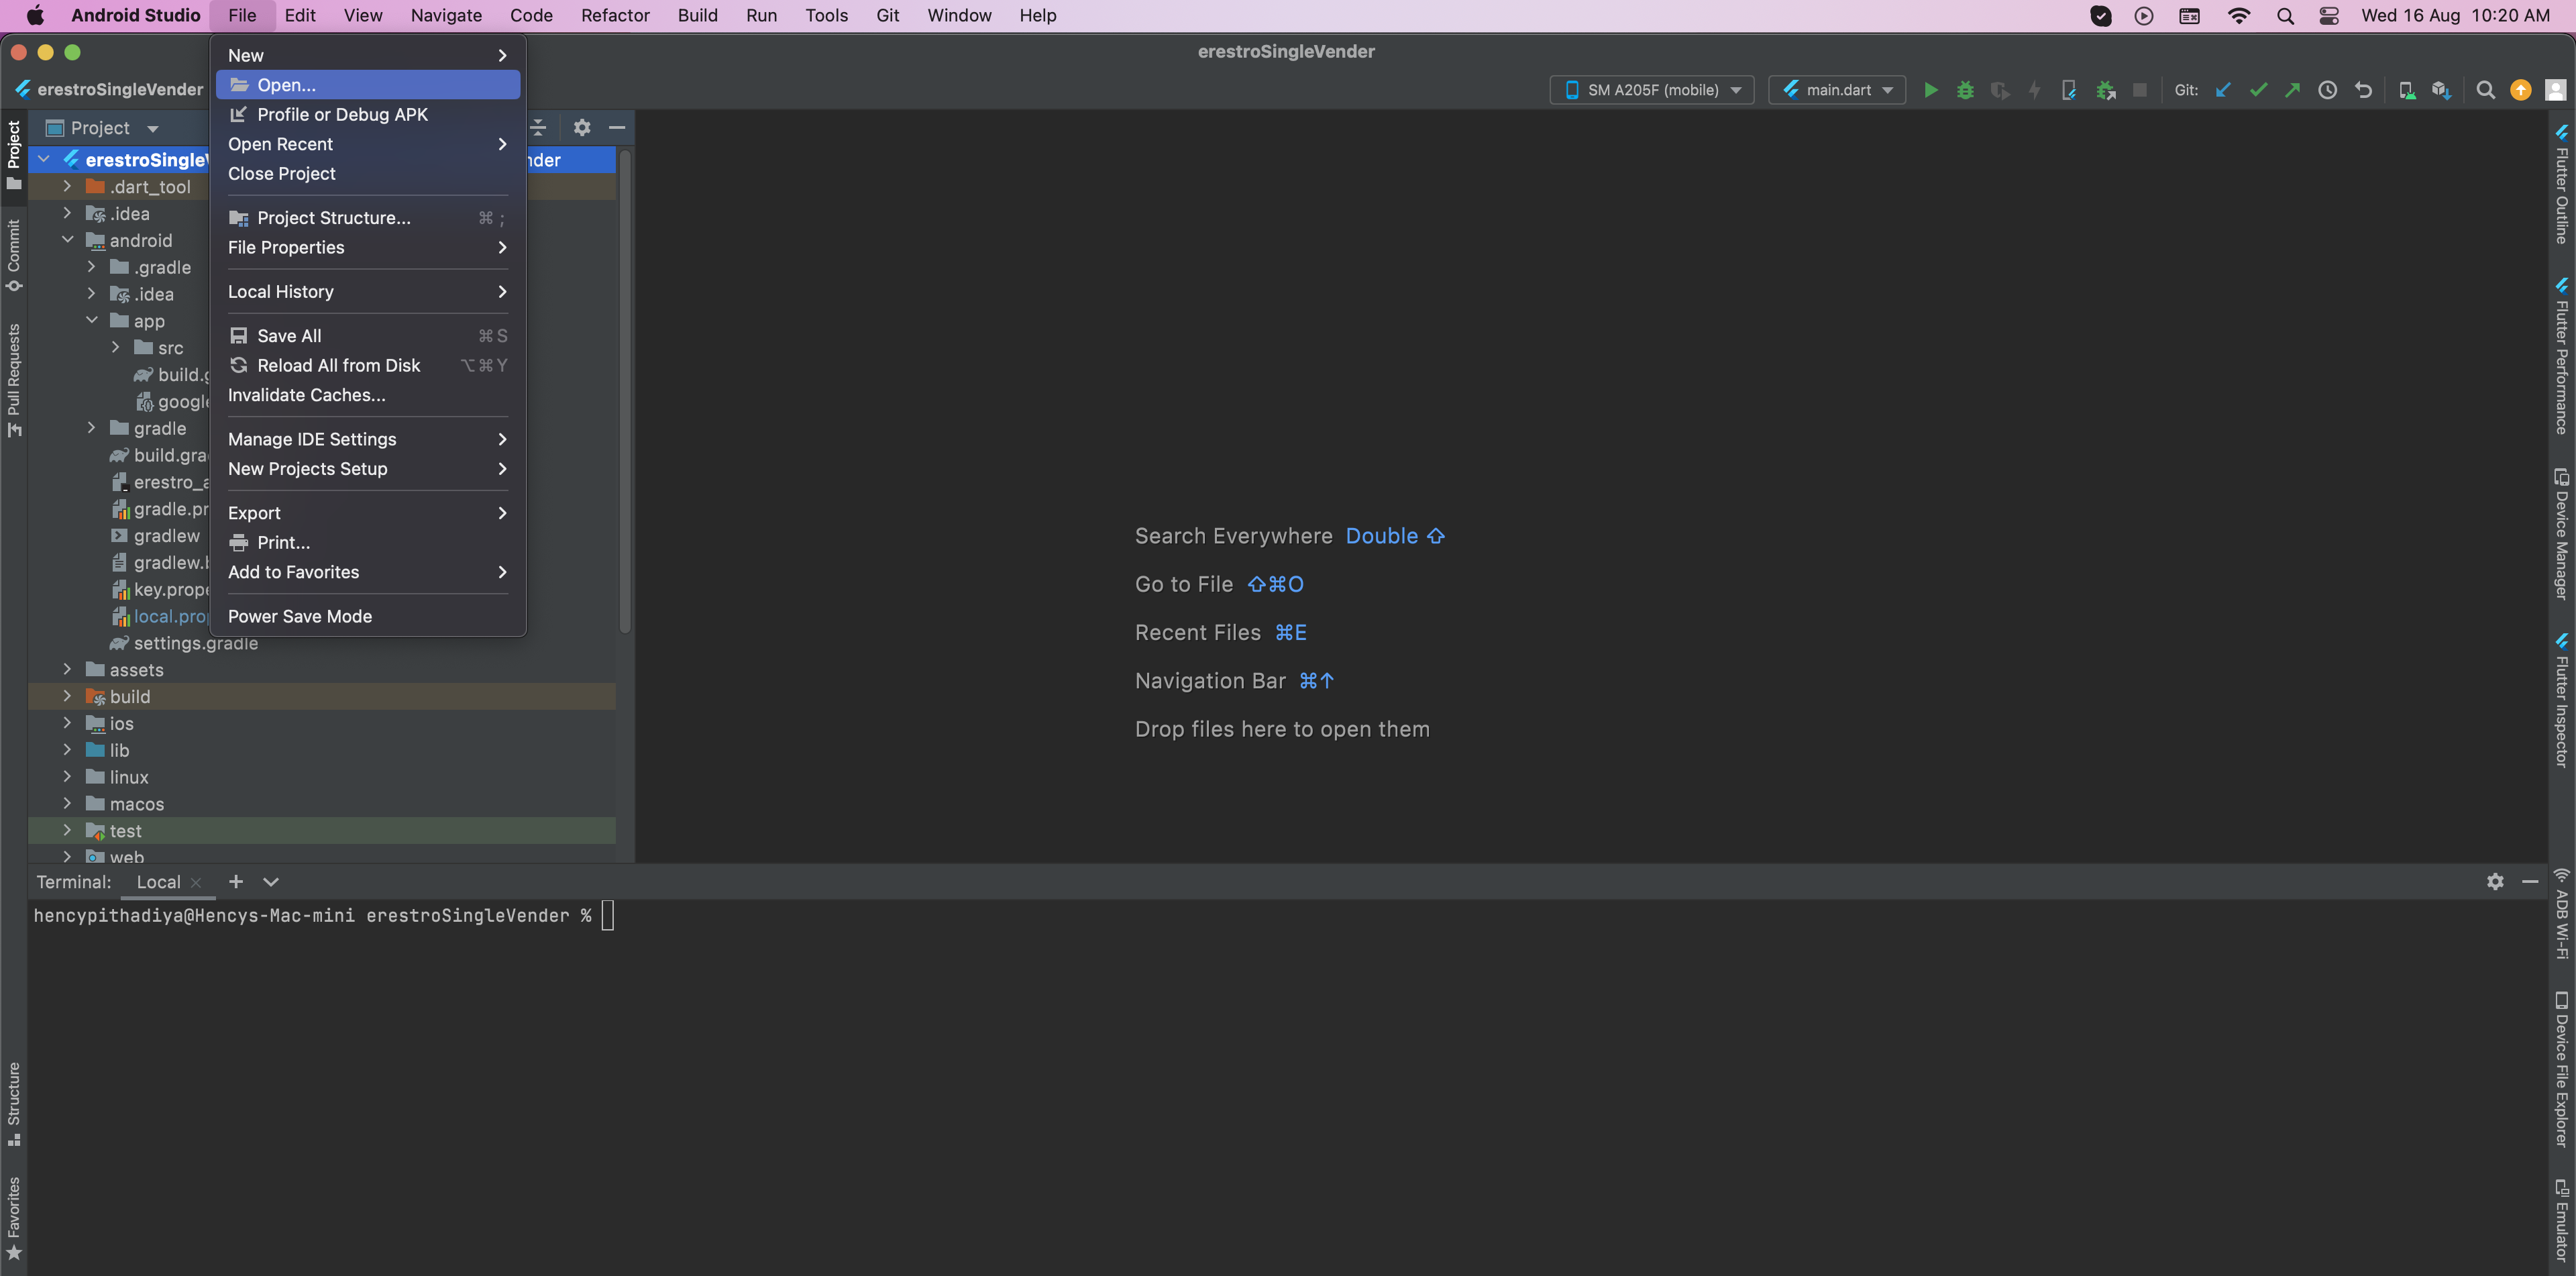The width and height of the screenshot is (2576, 1276).
Task: Open macOS Control Center icon
Action: tap(2329, 15)
